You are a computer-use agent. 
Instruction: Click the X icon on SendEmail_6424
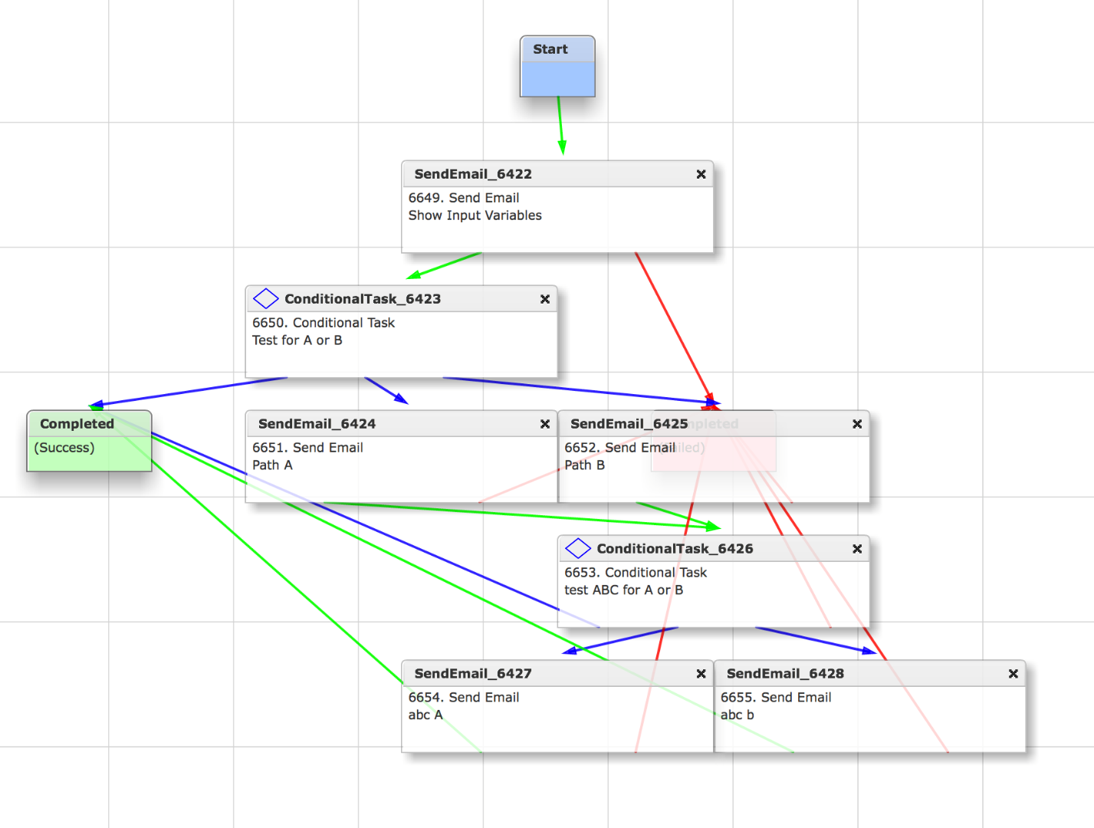(x=545, y=424)
